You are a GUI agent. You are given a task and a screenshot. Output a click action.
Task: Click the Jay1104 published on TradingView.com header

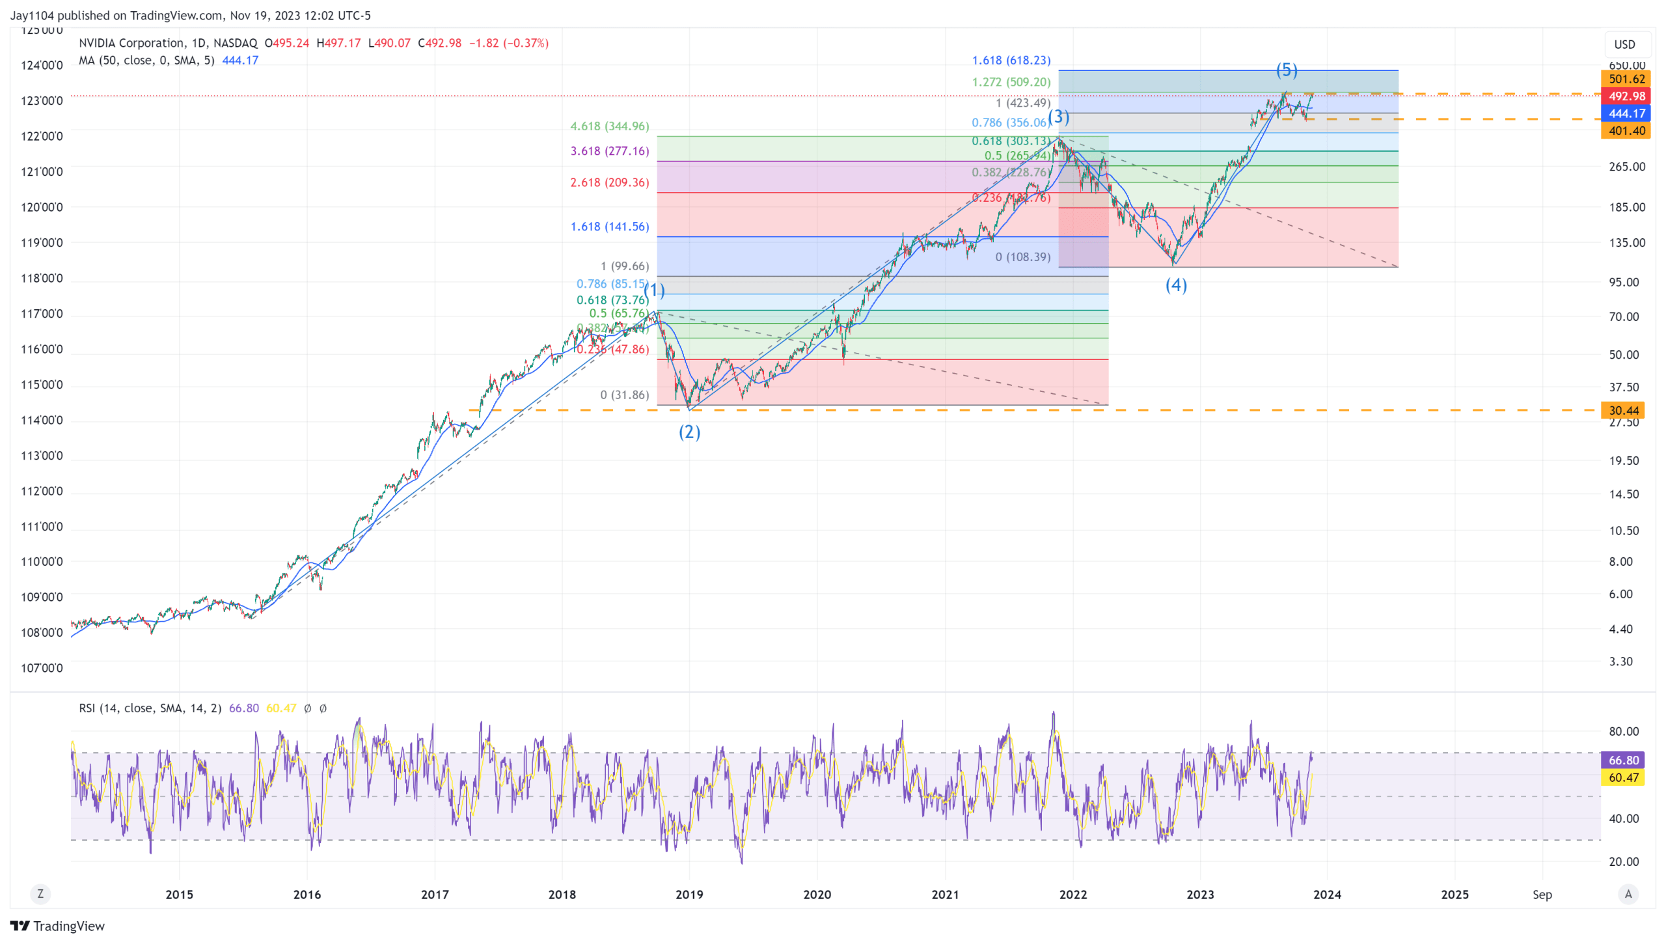(x=190, y=15)
